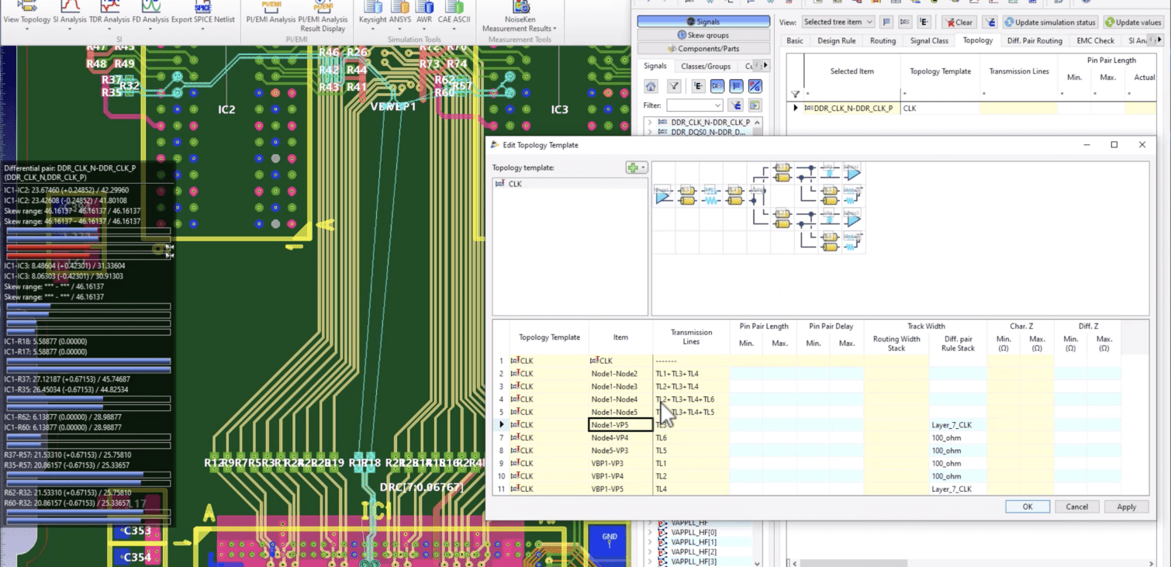Select the Classes/Groups tab
1171x567 pixels.
coord(706,66)
